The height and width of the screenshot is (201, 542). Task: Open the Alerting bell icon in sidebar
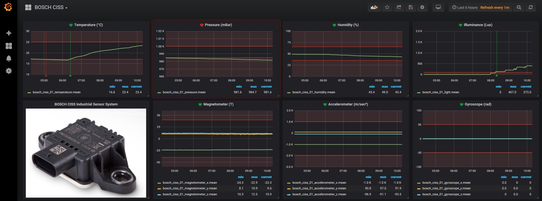9,58
